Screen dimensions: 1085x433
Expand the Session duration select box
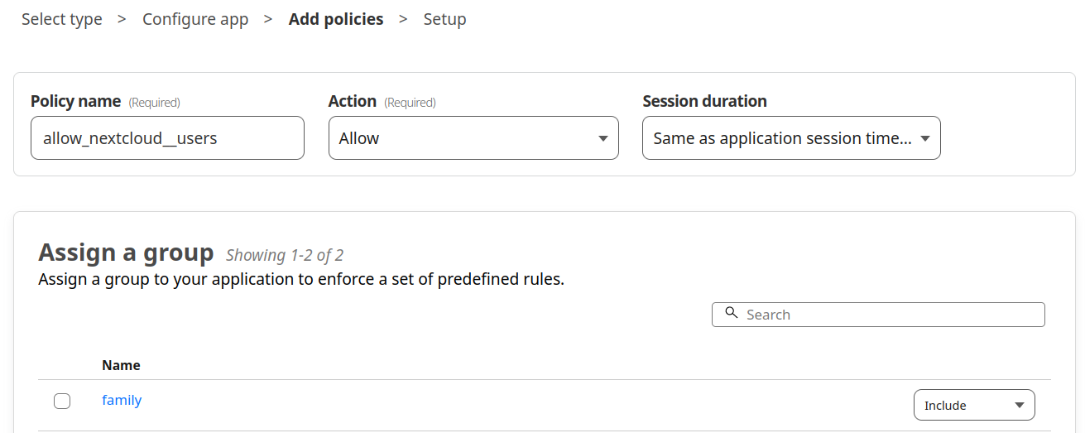(x=791, y=137)
